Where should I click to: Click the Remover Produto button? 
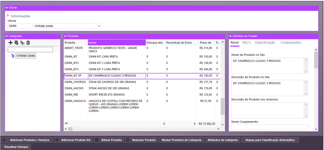coord(142,140)
